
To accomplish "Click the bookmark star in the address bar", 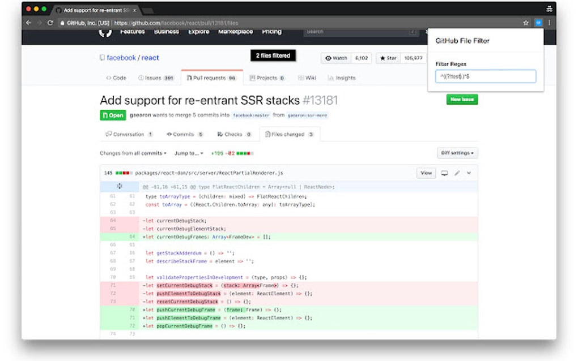I will click(x=526, y=23).
